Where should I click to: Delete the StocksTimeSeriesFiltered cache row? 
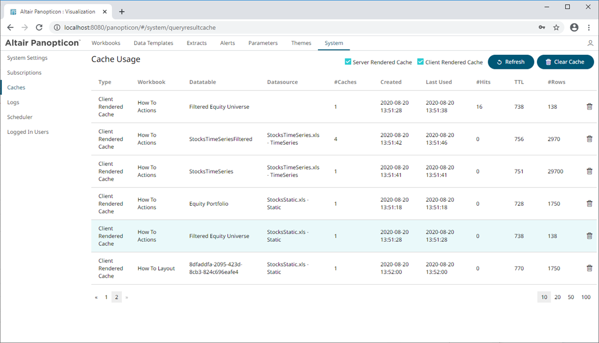click(x=589, y=139)
